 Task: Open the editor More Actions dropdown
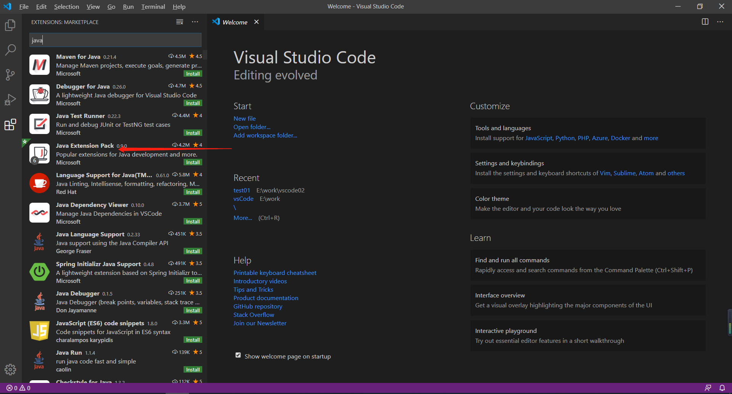pyautogui.click(x=721, y=22)
